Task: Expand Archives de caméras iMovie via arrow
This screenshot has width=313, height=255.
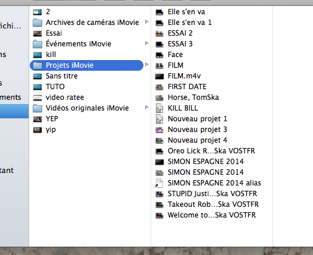Action: [x=147, y=21]
